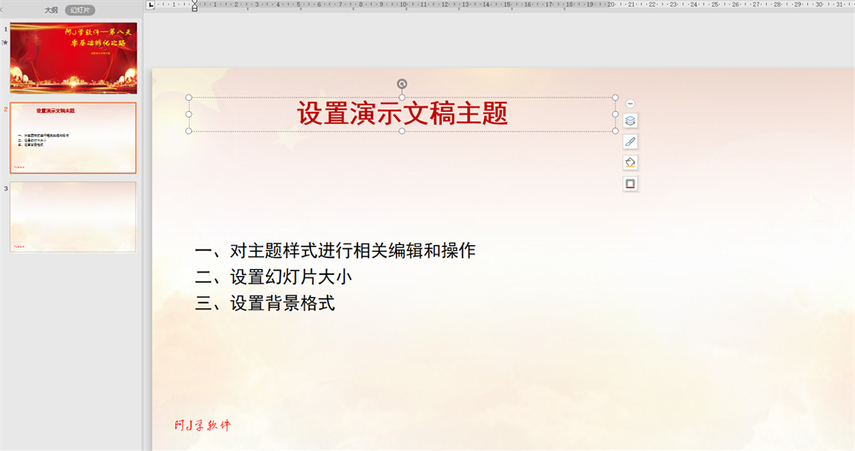Click the title text 设置演示文稿主题
Screen dimensions: 855x451
[x=403, y=114]
